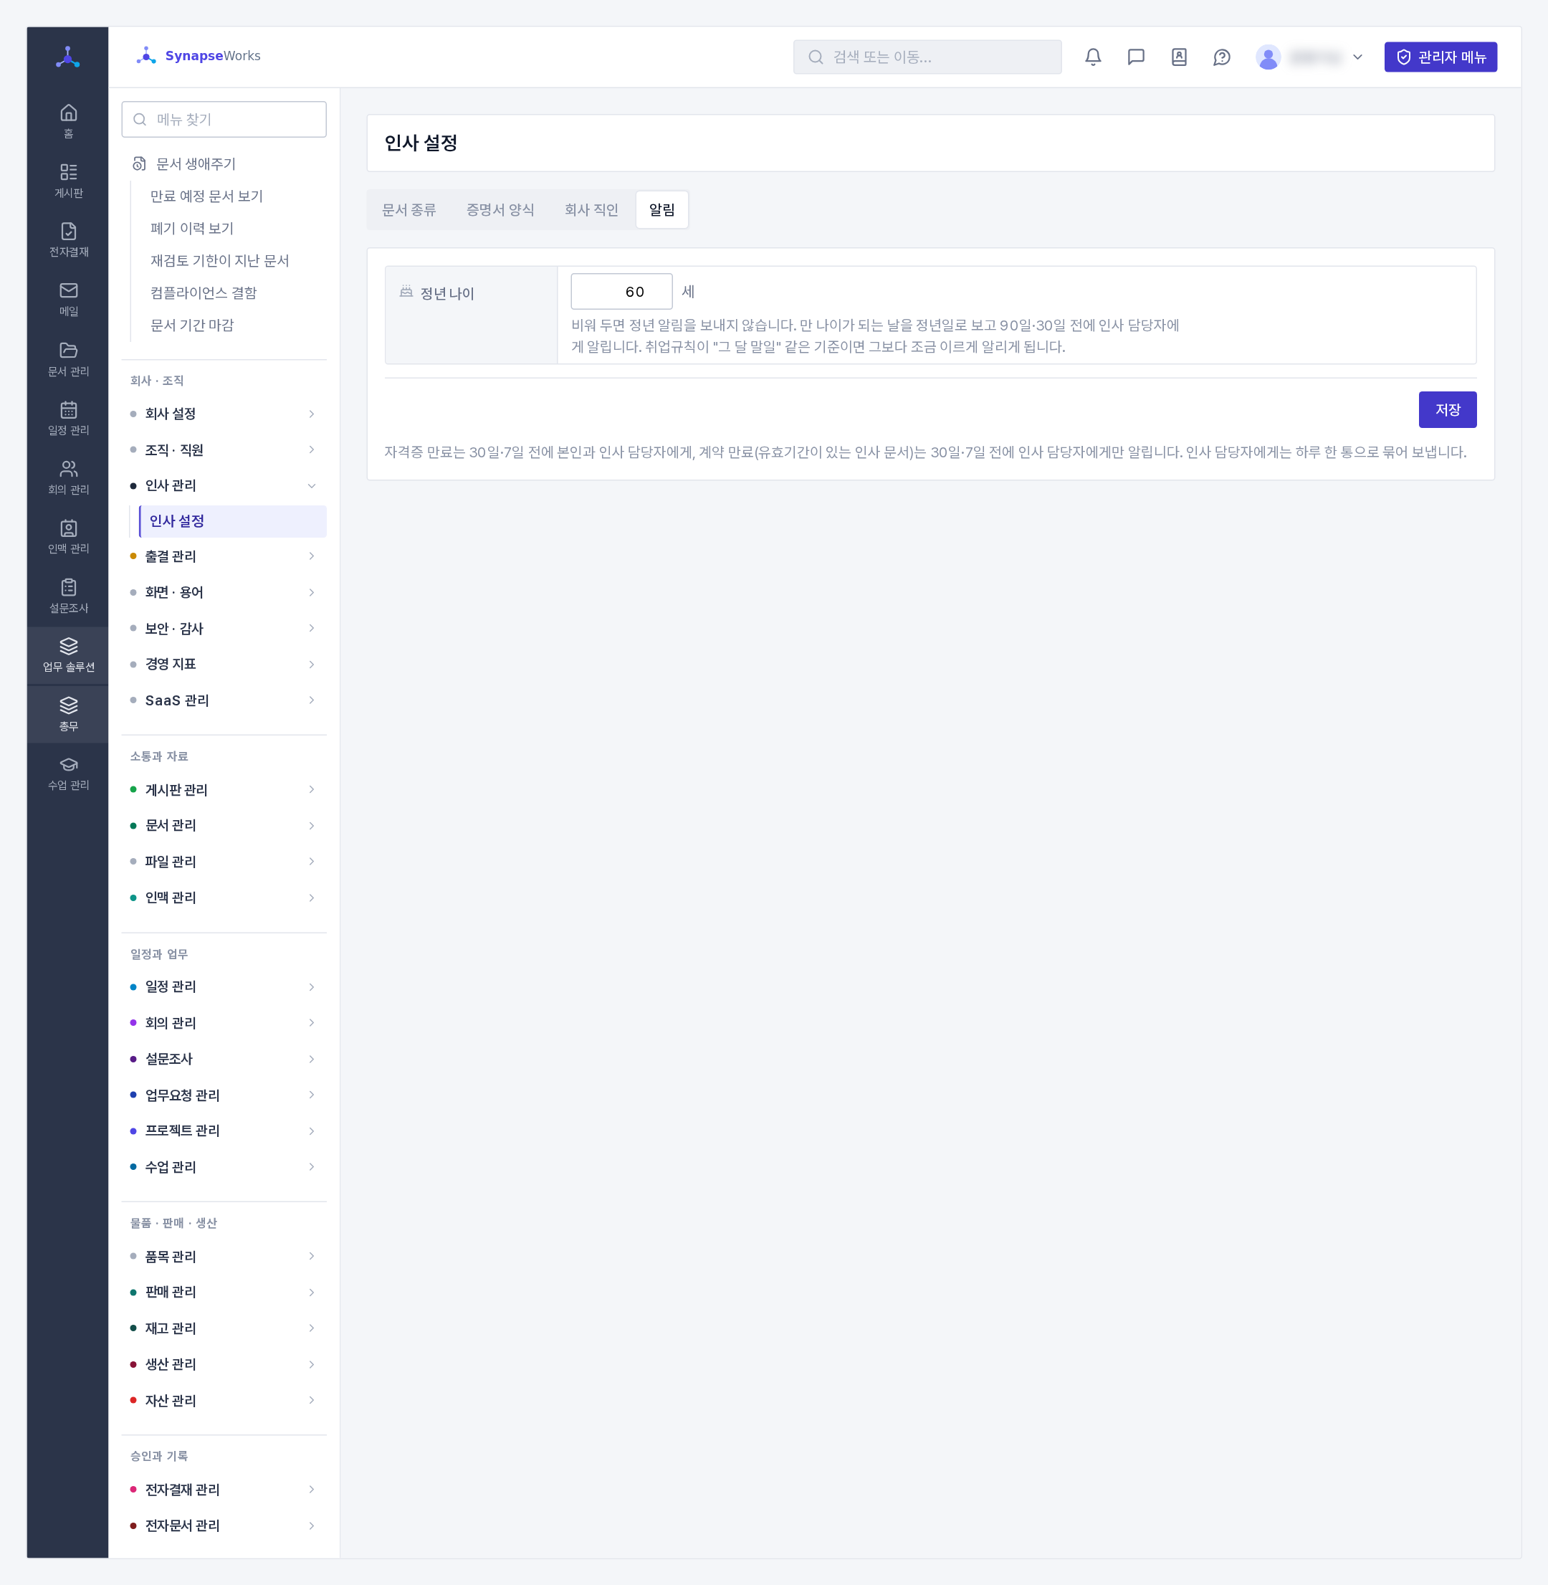Open the 메일 mail icon
Image resolution: width=1548 pixels, height=1585 pixels.
(x=68, y=299)
